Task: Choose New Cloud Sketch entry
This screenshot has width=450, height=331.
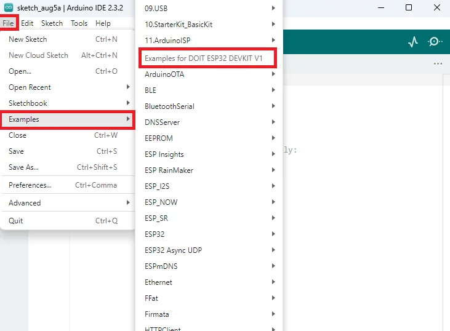Action: click(68, 55)
